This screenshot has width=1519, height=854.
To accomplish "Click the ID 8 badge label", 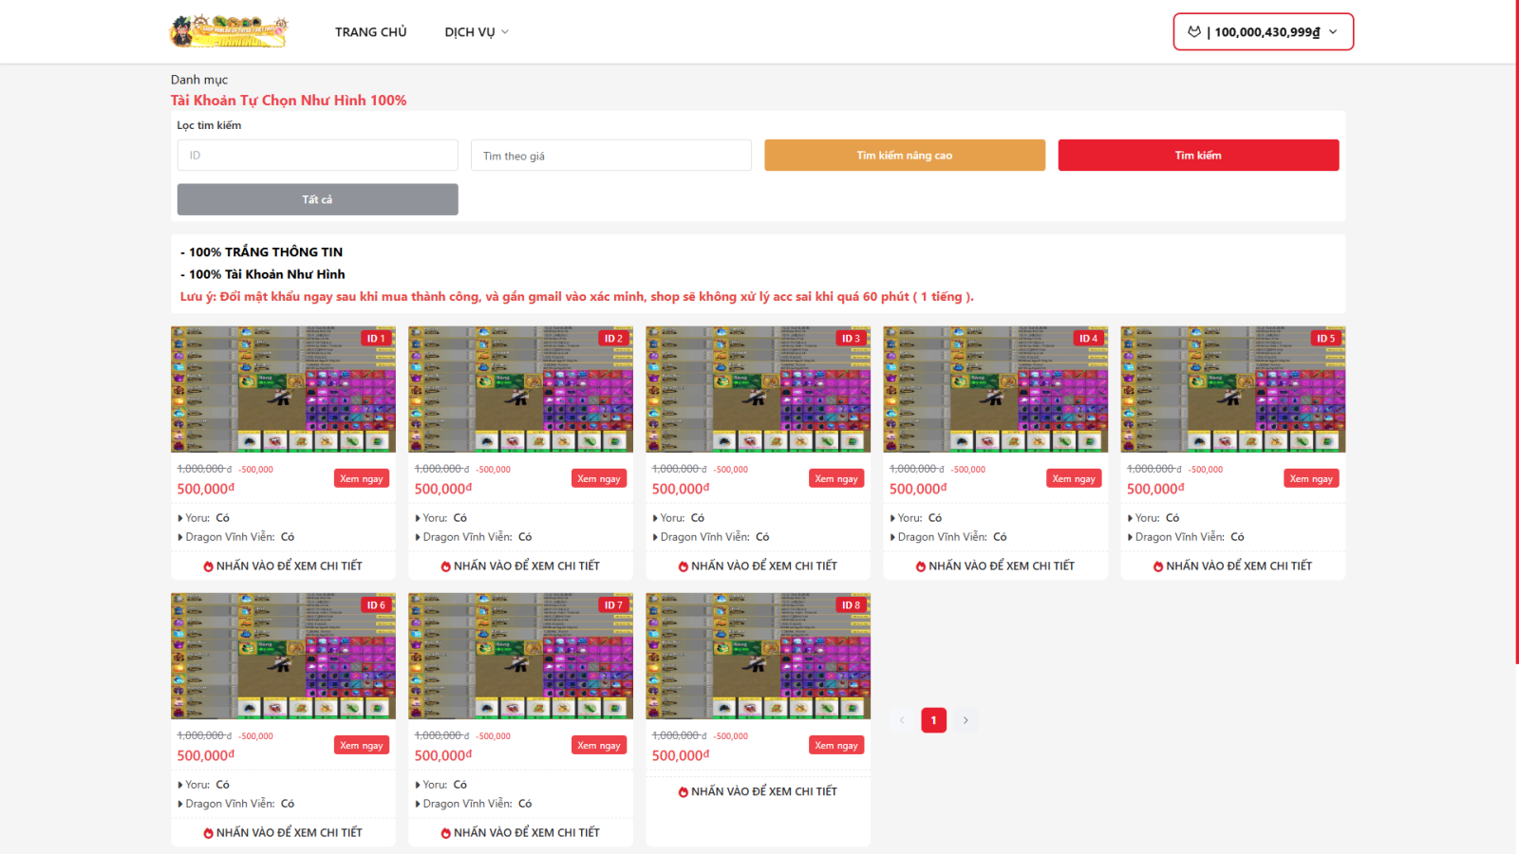I will [851, 605].
